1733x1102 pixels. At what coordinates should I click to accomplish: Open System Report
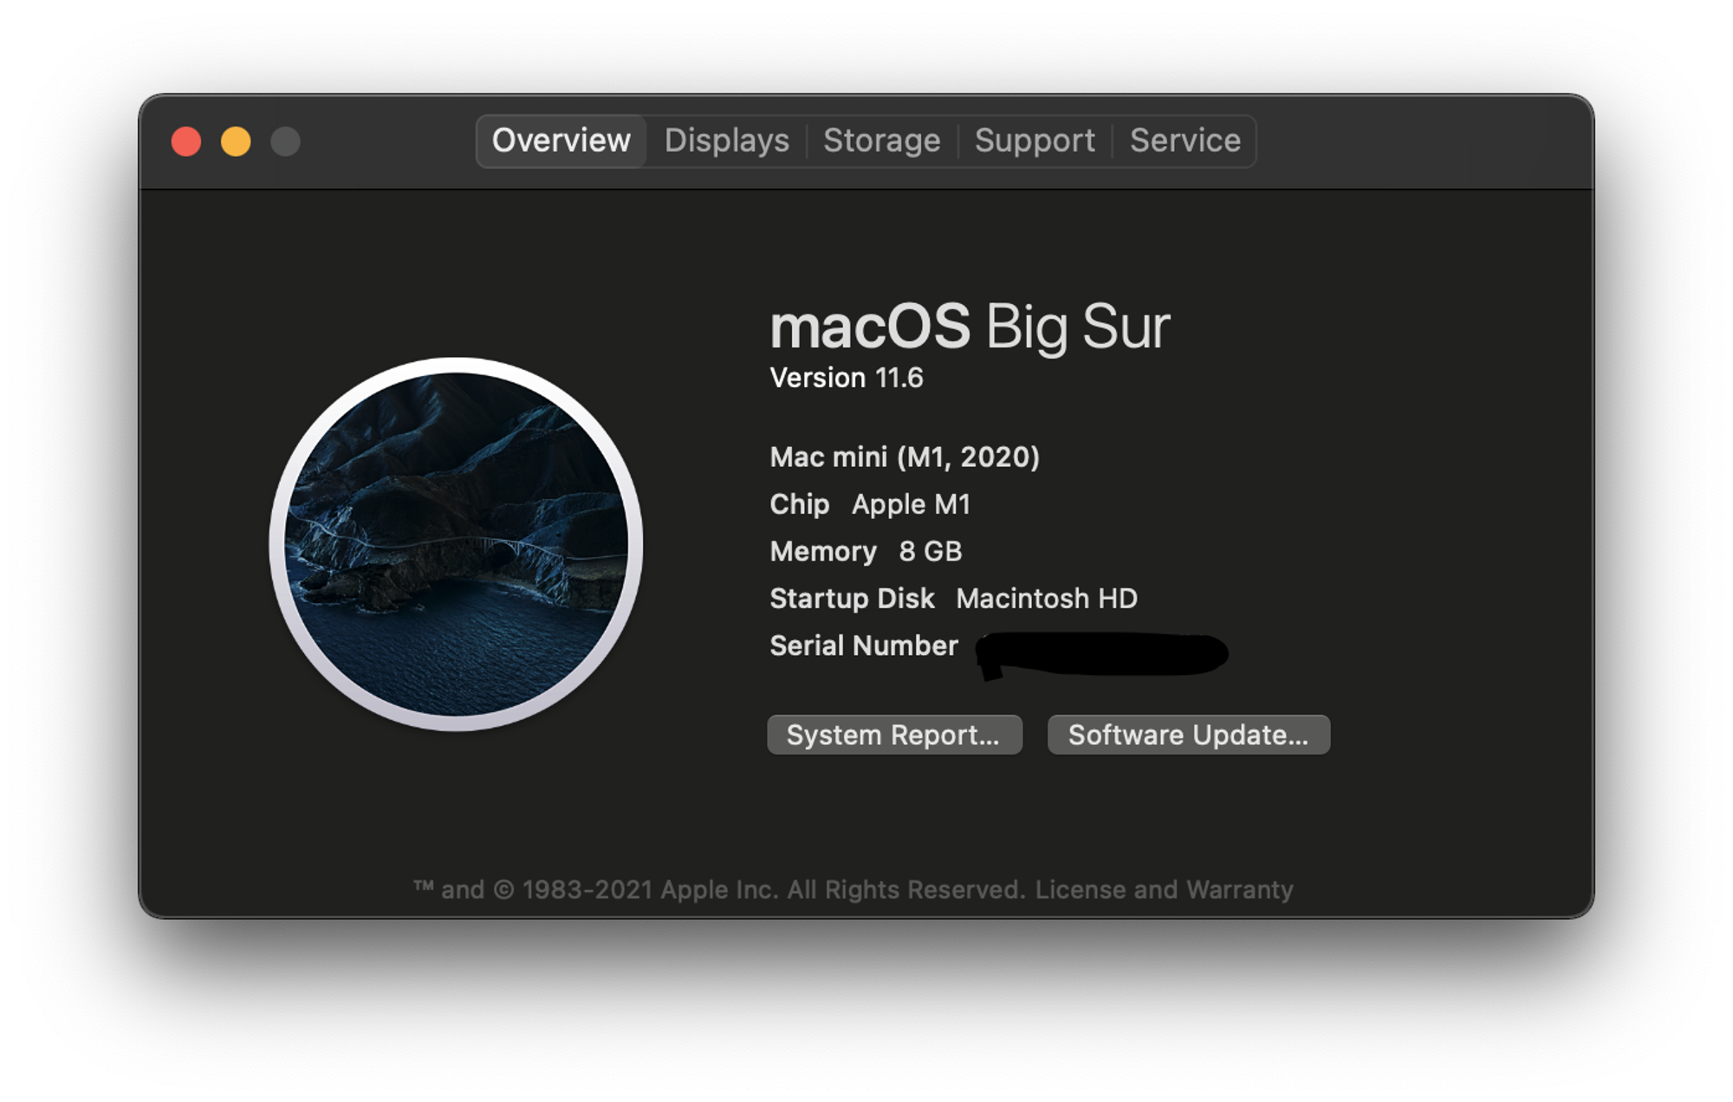tap(894, 735)
